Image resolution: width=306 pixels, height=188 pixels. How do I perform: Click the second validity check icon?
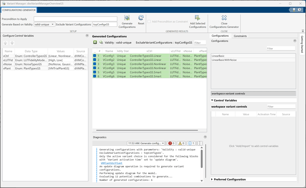click(x=101, y=42)
